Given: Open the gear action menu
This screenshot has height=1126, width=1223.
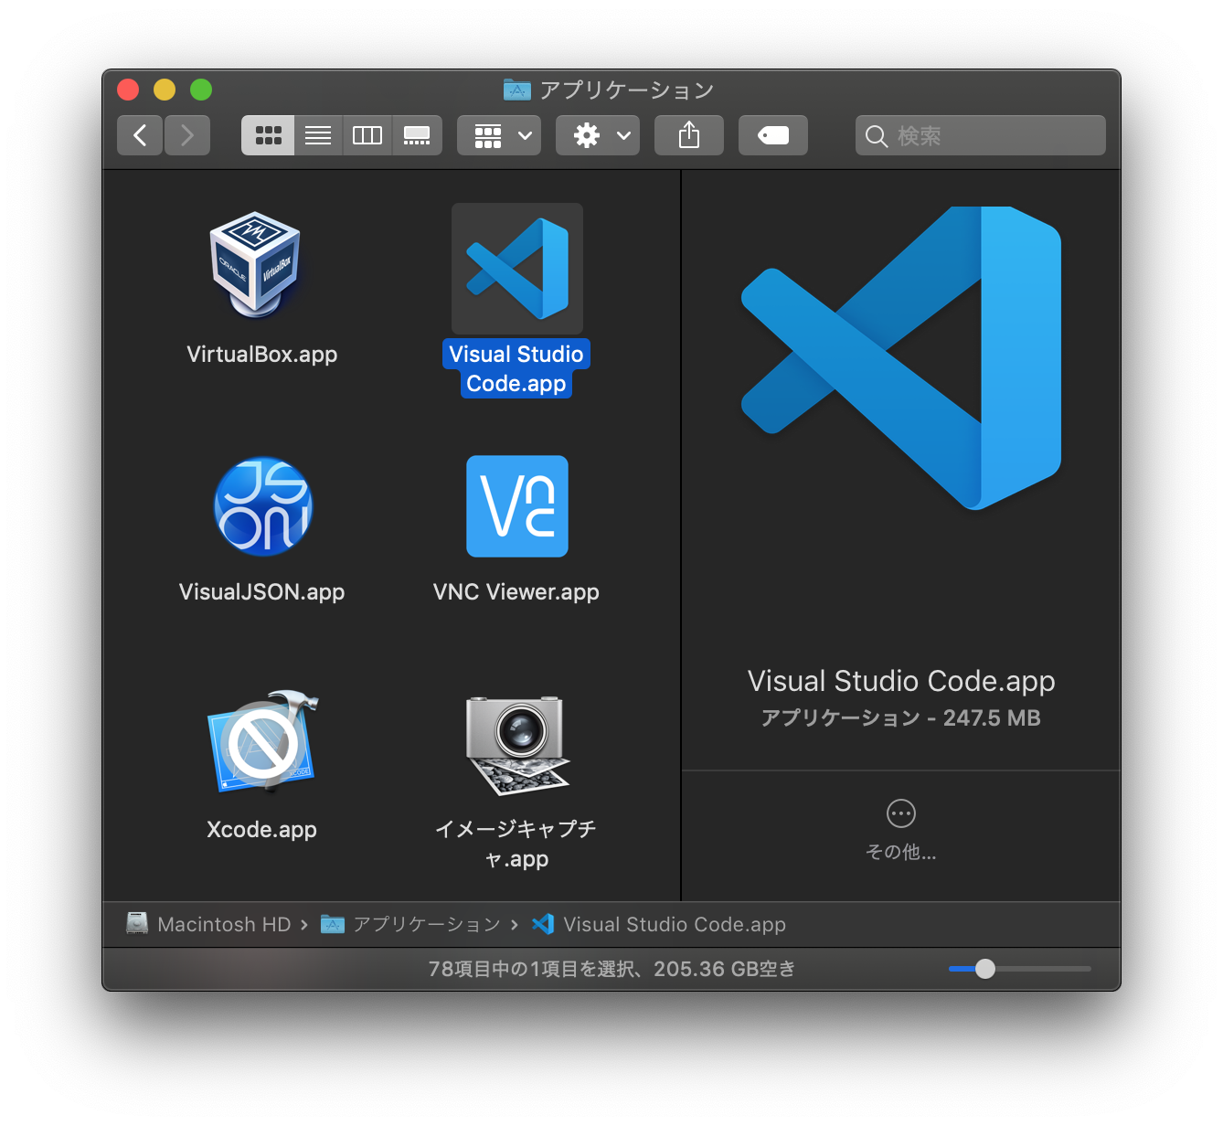Looking at the screenshot, I should coord(598,135).
